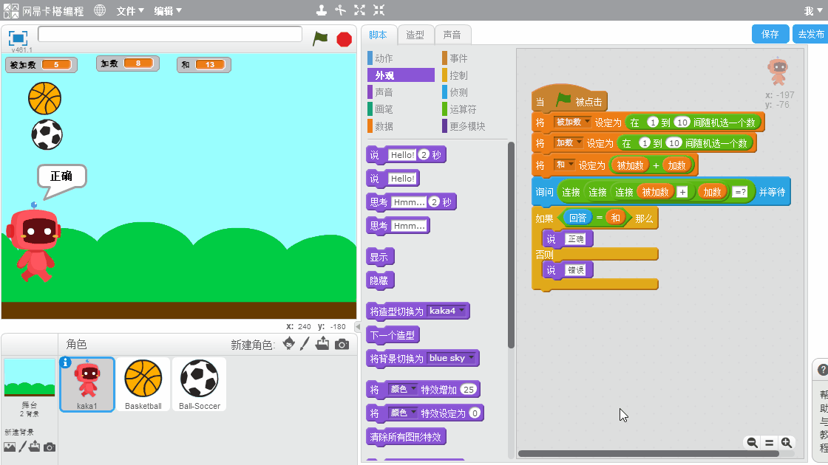
Task: Click the 保存 button
Action: coord(770,34)
